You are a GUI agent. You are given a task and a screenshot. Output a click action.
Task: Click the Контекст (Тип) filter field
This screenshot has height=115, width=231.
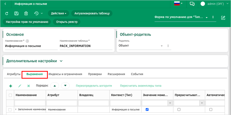click(x=125, y=103)
